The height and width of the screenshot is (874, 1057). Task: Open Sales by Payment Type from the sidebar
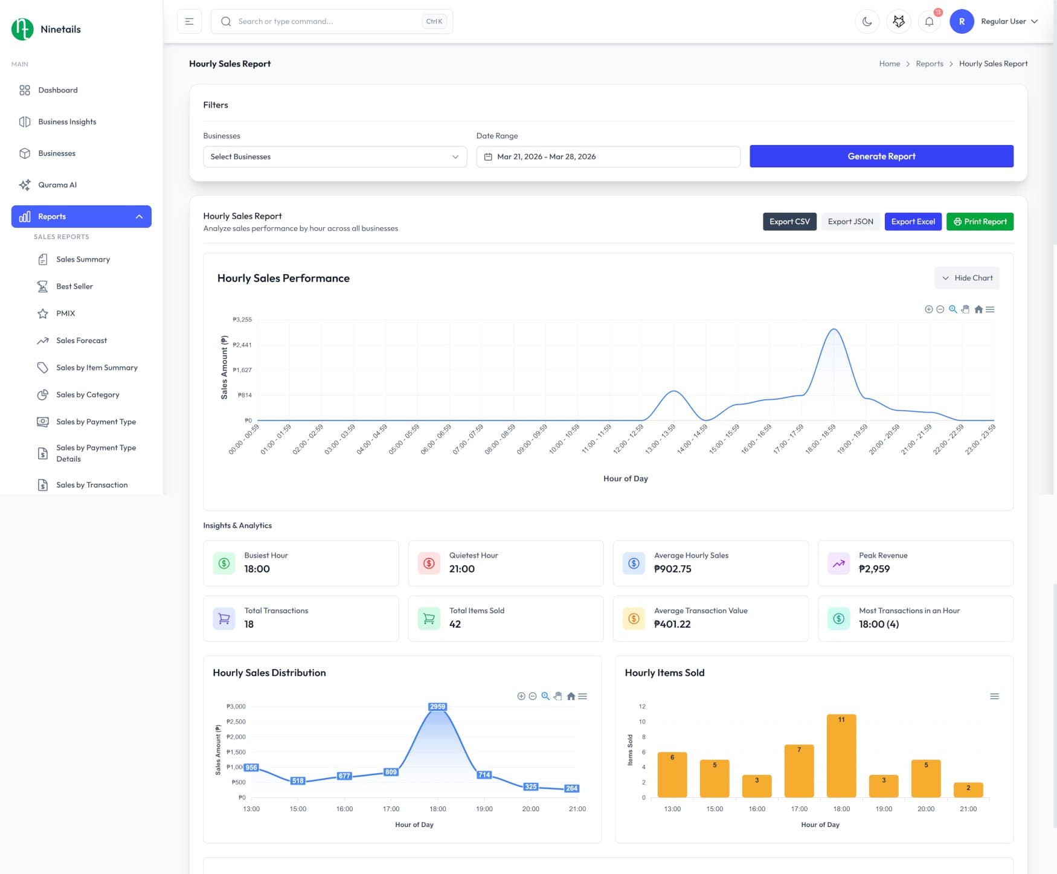pyautogui.click(x=96, y=422)
